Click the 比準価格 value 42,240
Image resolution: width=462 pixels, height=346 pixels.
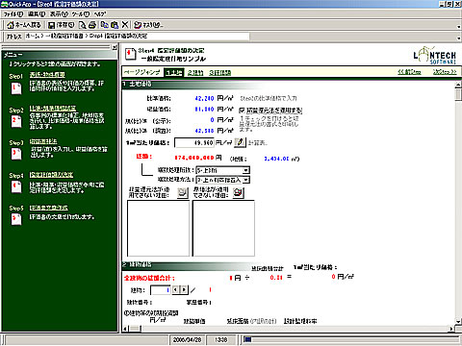pyautogui.click(x=204, y=98)
